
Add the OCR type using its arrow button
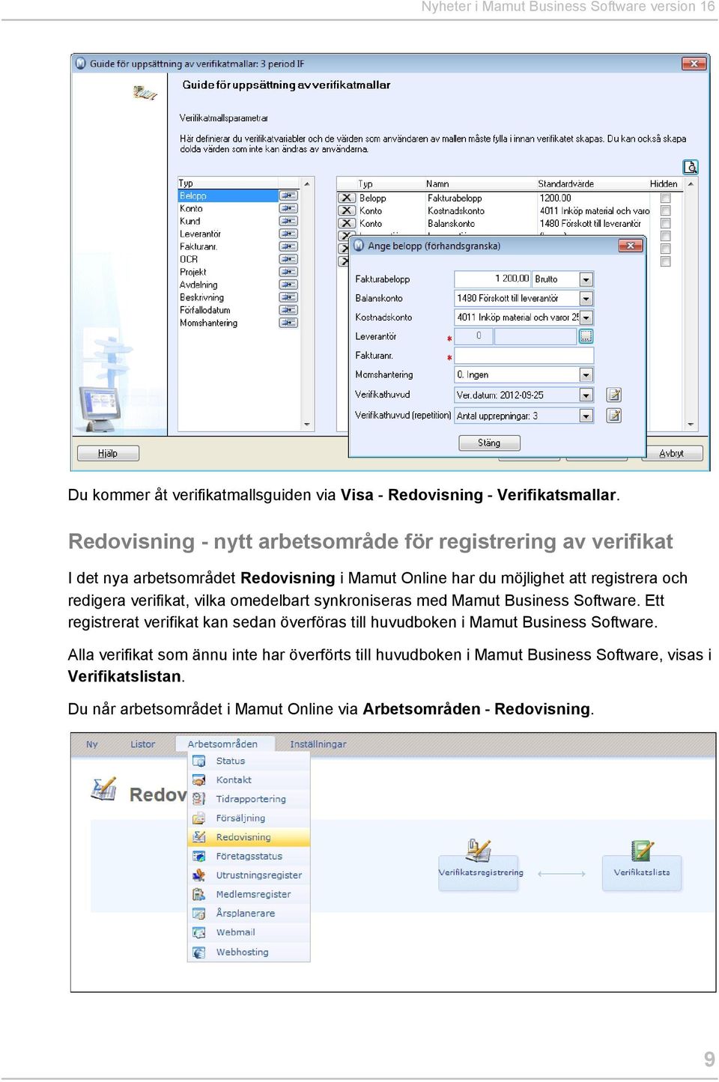[x=288, y=260]
